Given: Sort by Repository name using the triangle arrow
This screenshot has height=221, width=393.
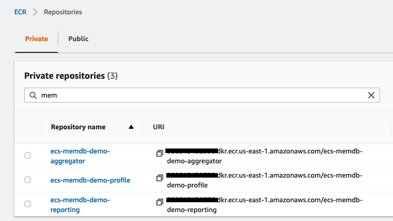Looking at the screenshot, I should [131, 127].
